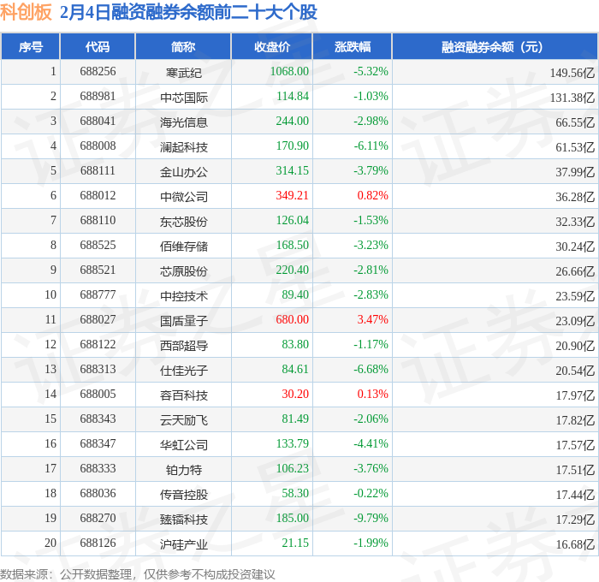Click the 代码 column header

click(98, 46)
